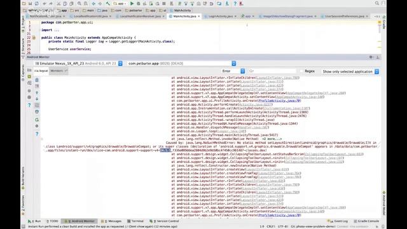407x229 pixels.
Task: Click the Help question mark in the outer Monitor strip
Action: click(29, 105)
